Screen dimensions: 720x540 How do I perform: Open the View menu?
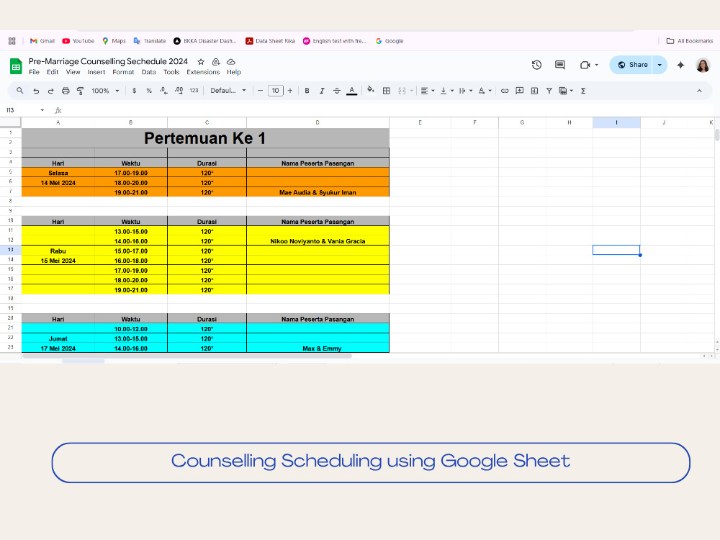pyautogui.click(x=73, y=72)
